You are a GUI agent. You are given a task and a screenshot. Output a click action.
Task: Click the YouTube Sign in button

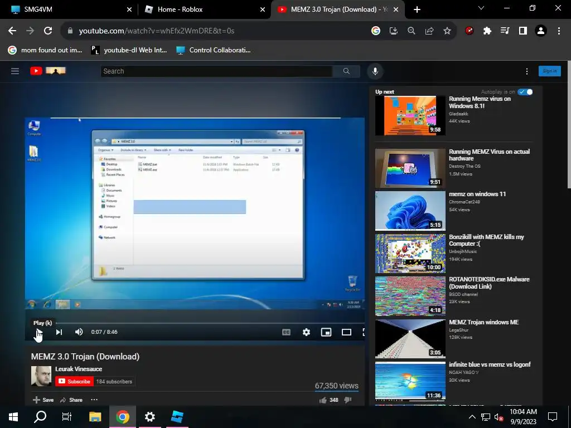coord(549,71)
